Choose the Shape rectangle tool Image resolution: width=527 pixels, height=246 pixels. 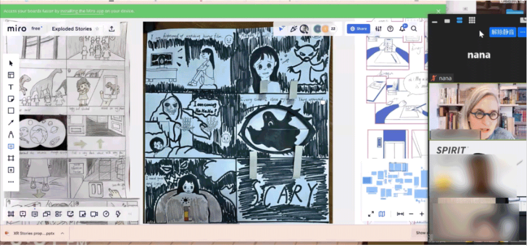tap(11, 111)
